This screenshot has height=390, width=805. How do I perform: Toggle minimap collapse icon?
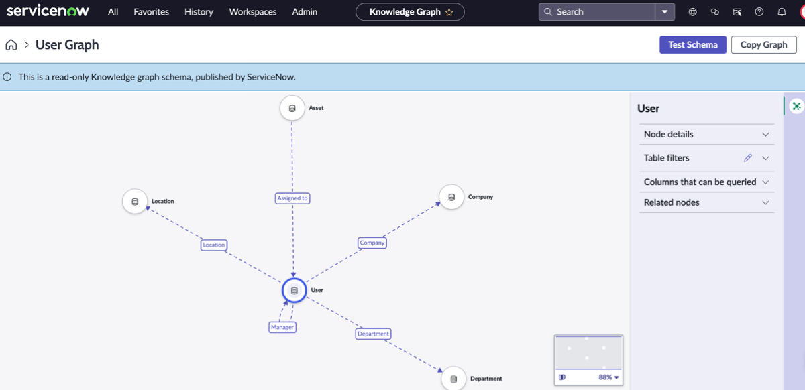(x=562, y=377)
